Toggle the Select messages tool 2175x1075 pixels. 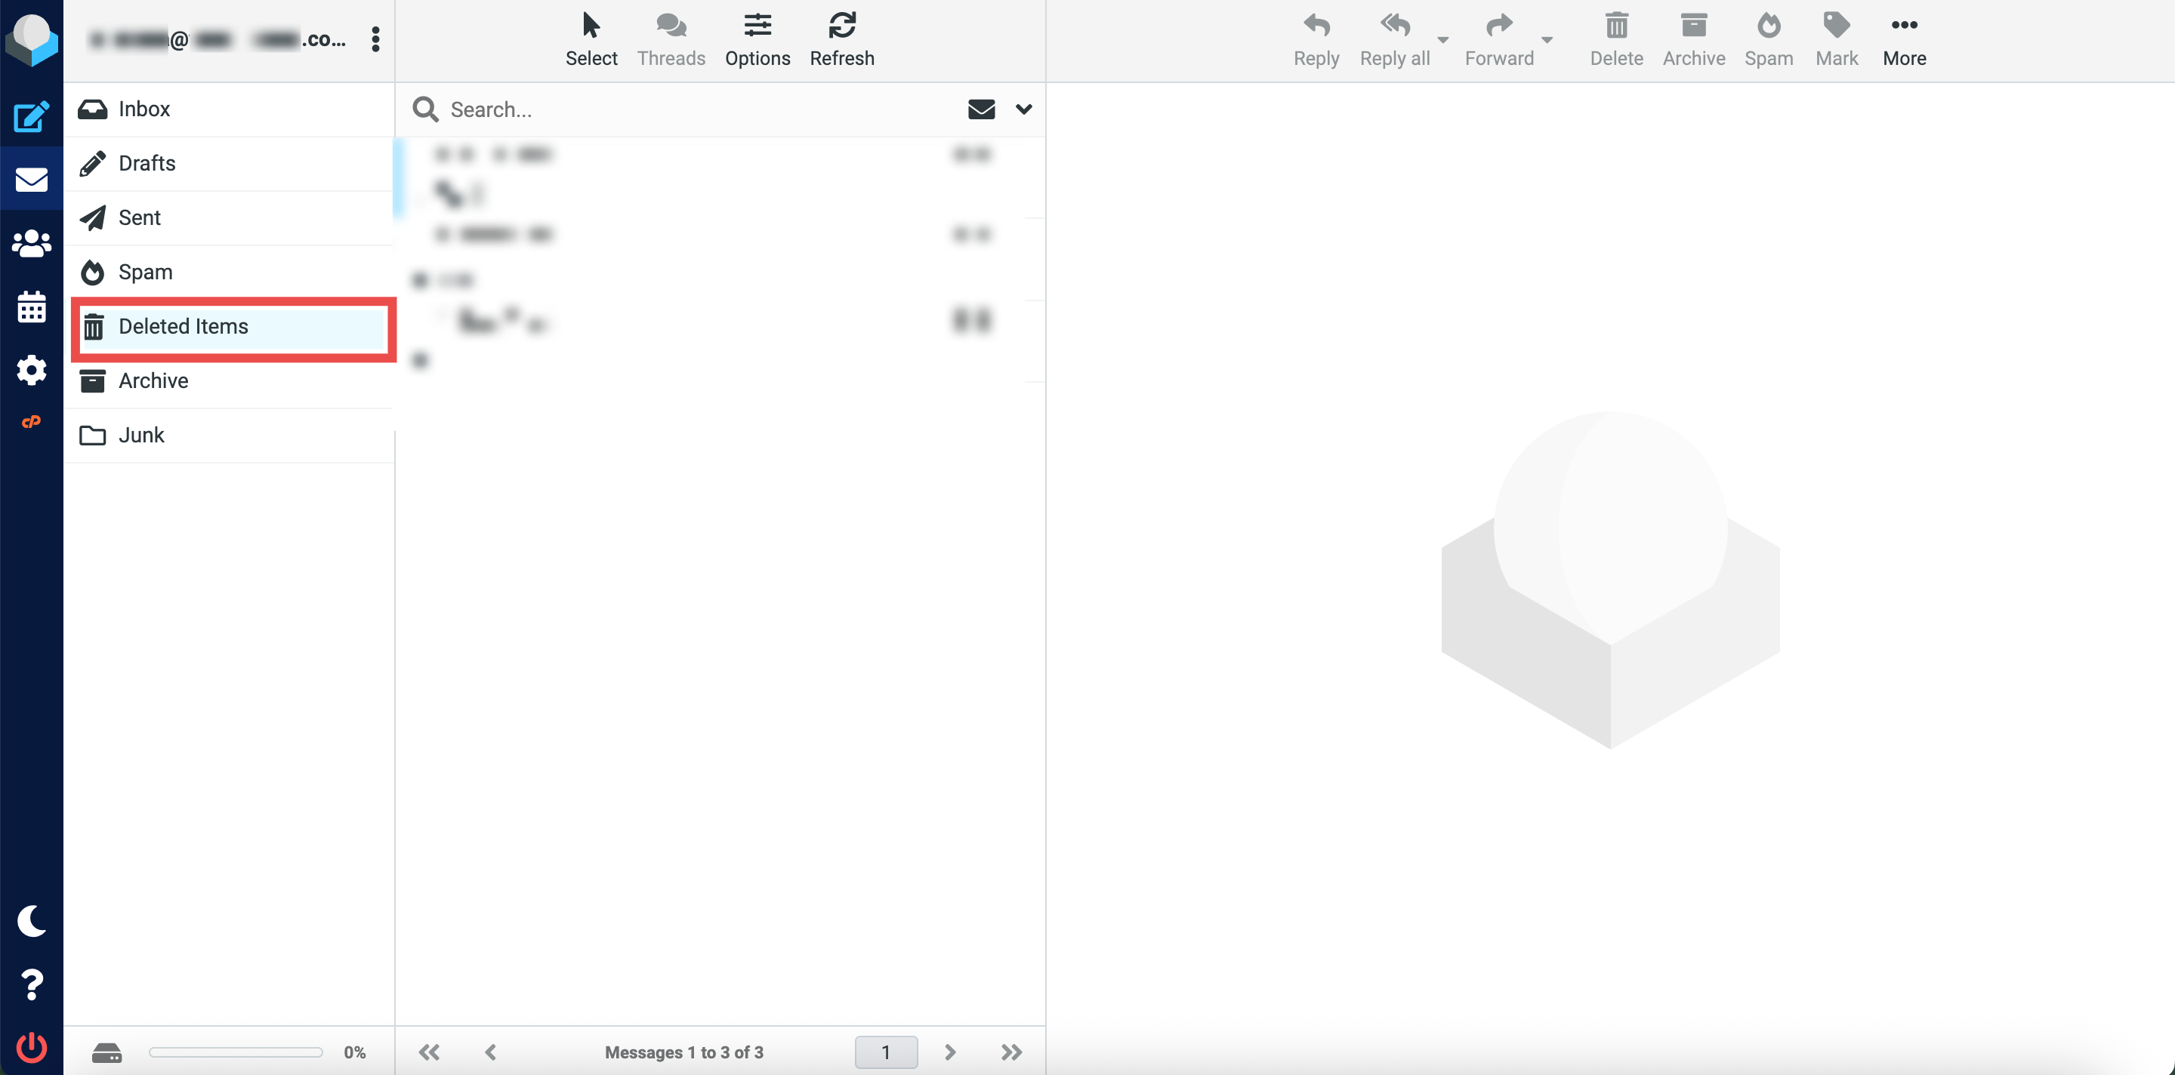(591, 39)
